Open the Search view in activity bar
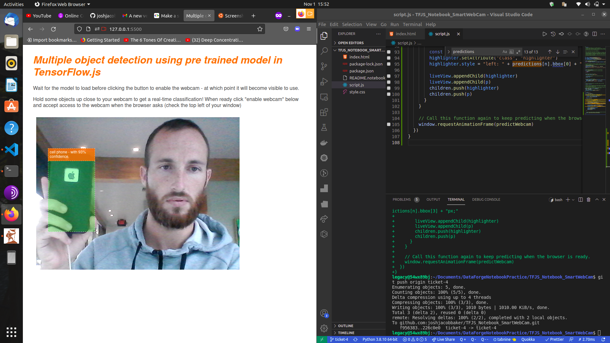The width and height of the screenshot is (610, 343). click(x=324, y=51)
